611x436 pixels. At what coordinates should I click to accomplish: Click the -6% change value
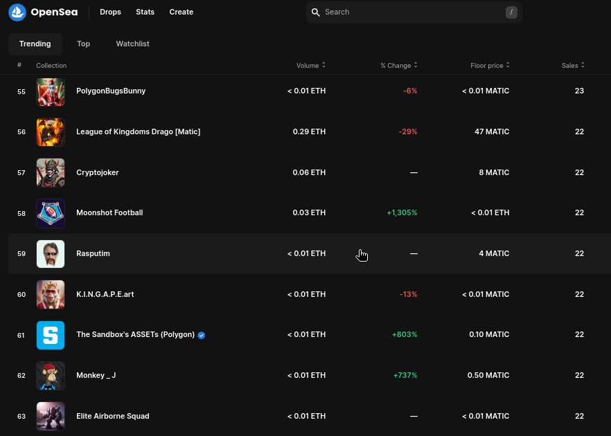410,91
